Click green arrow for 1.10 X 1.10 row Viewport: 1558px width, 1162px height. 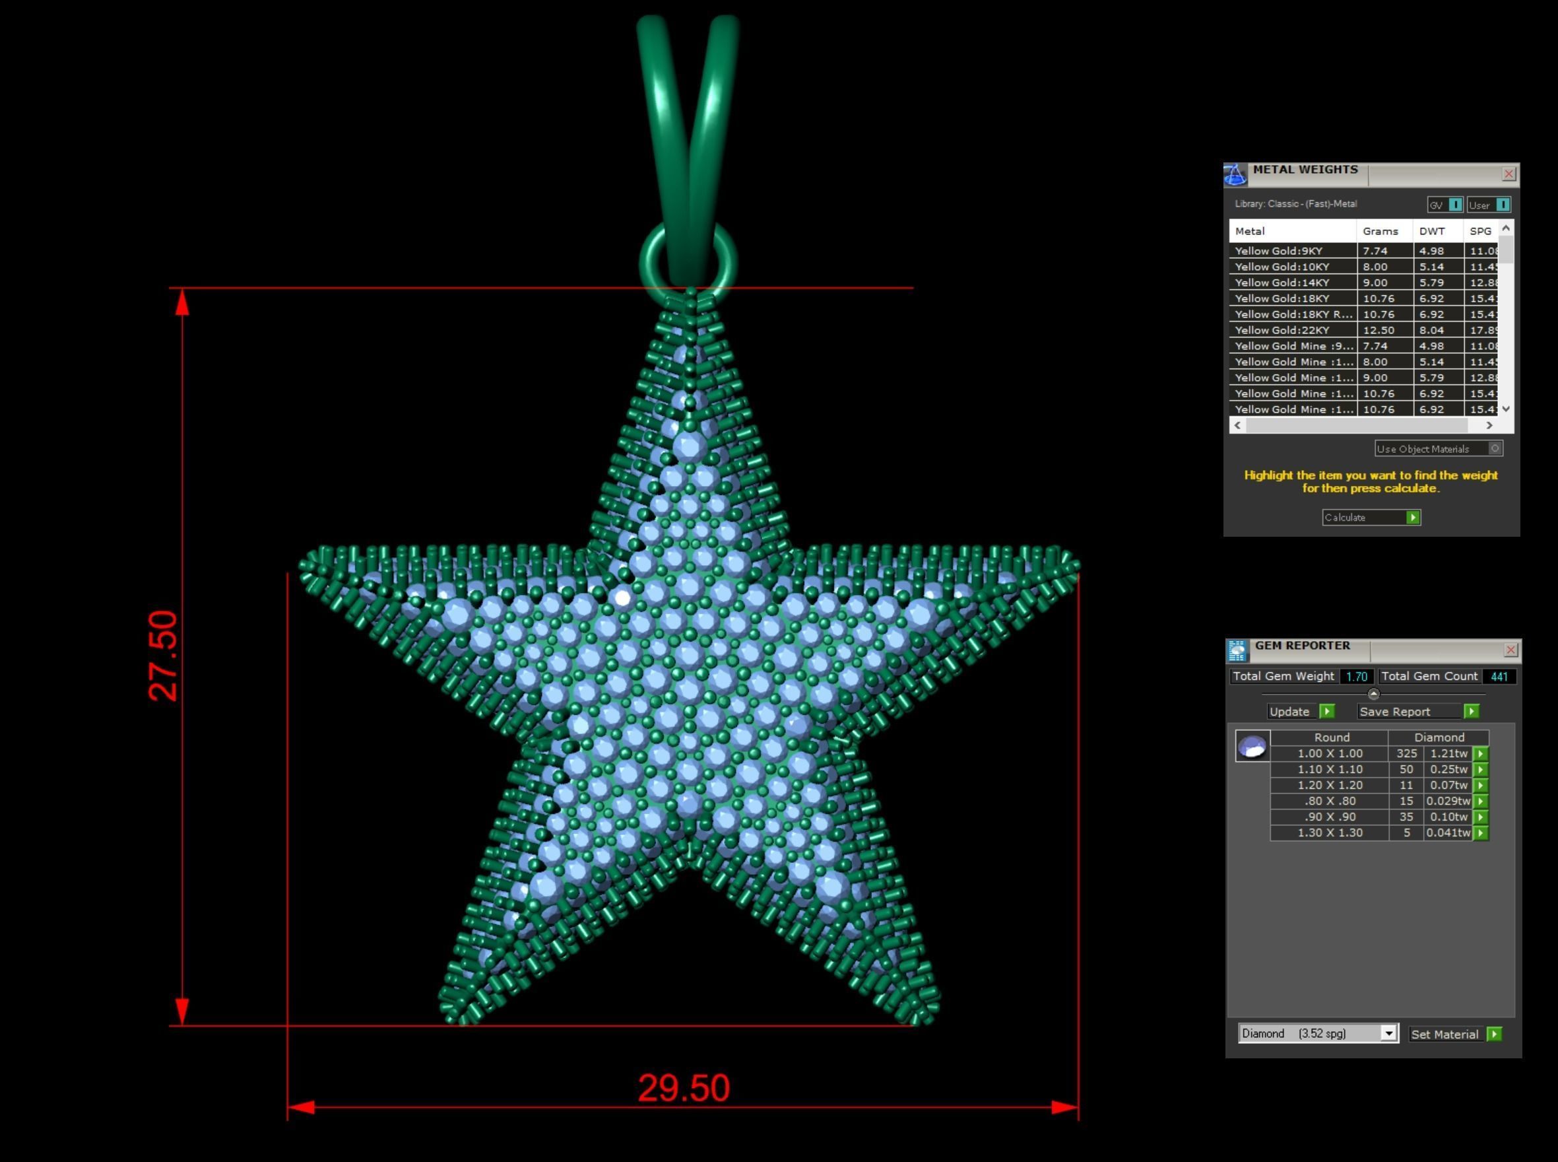click(x=1481, y=770)
